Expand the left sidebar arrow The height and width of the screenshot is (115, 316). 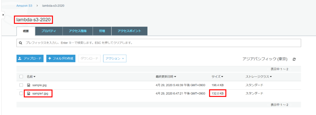coord(3,15)
